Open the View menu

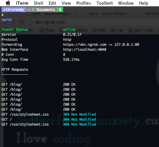(x=66, y=3)
